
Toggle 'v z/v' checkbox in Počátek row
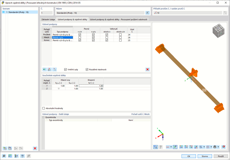[80, 35]
